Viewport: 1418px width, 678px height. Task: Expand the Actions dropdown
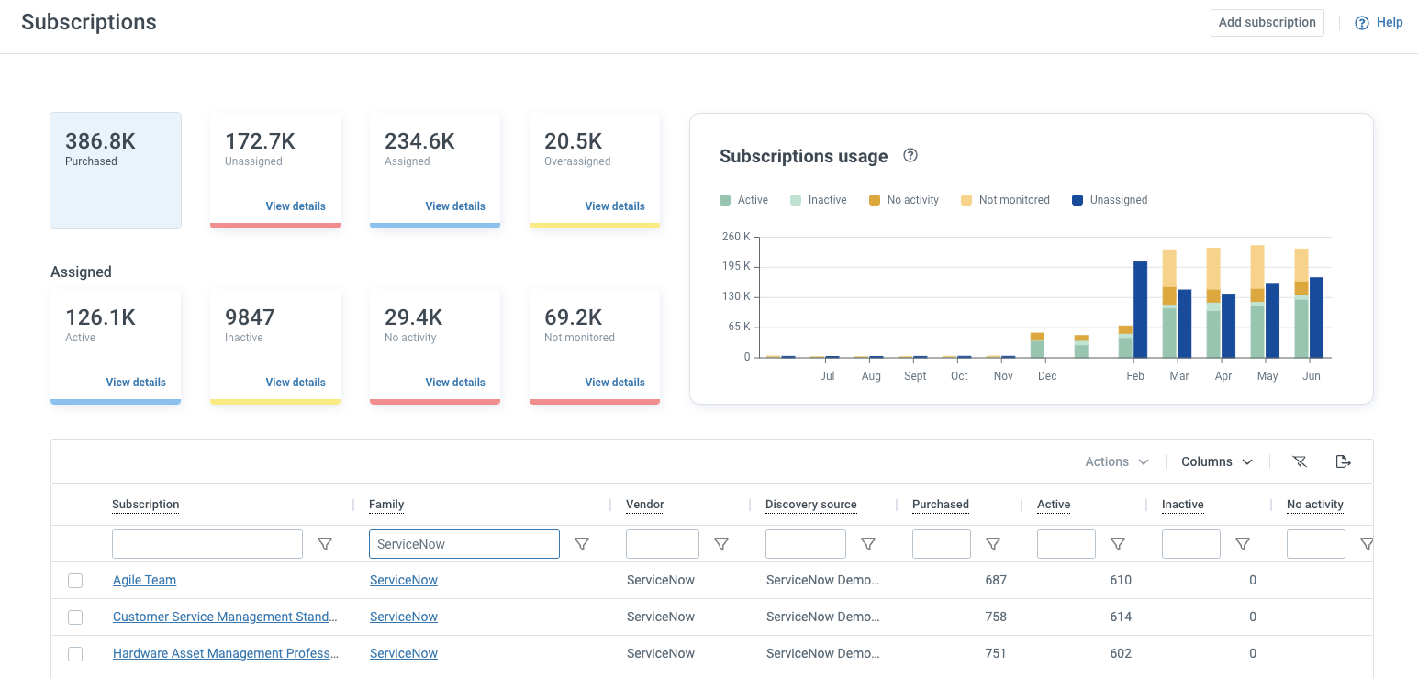point(1116,461)
